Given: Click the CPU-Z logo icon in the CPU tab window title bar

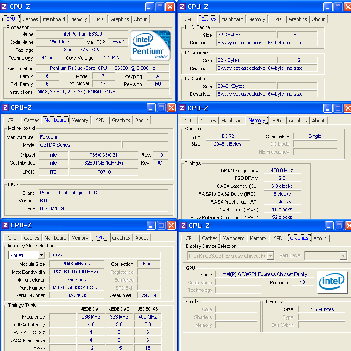Looking at the screenshot, I should pos(4,7).
